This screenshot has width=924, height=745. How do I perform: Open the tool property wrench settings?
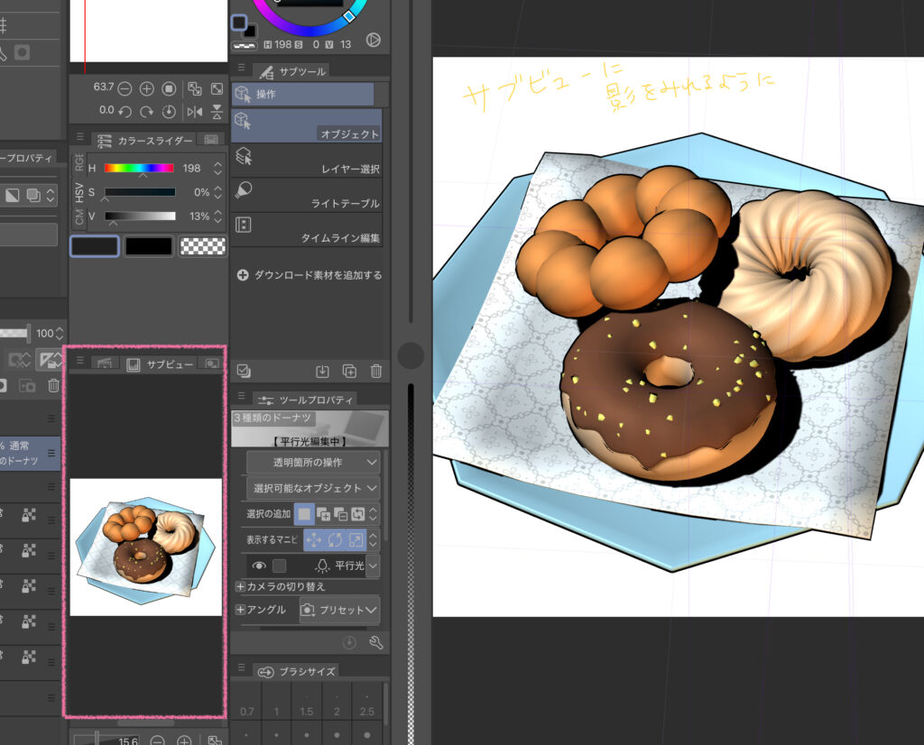click(x=375, y=642)
